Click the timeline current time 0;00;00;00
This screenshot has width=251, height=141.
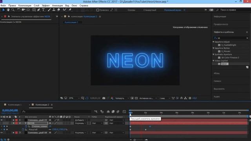[10, 110]
